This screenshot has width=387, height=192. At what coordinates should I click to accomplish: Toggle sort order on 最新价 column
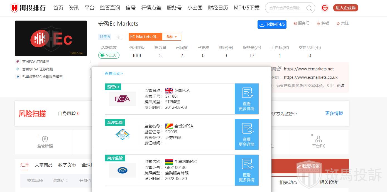pos(67,181)
